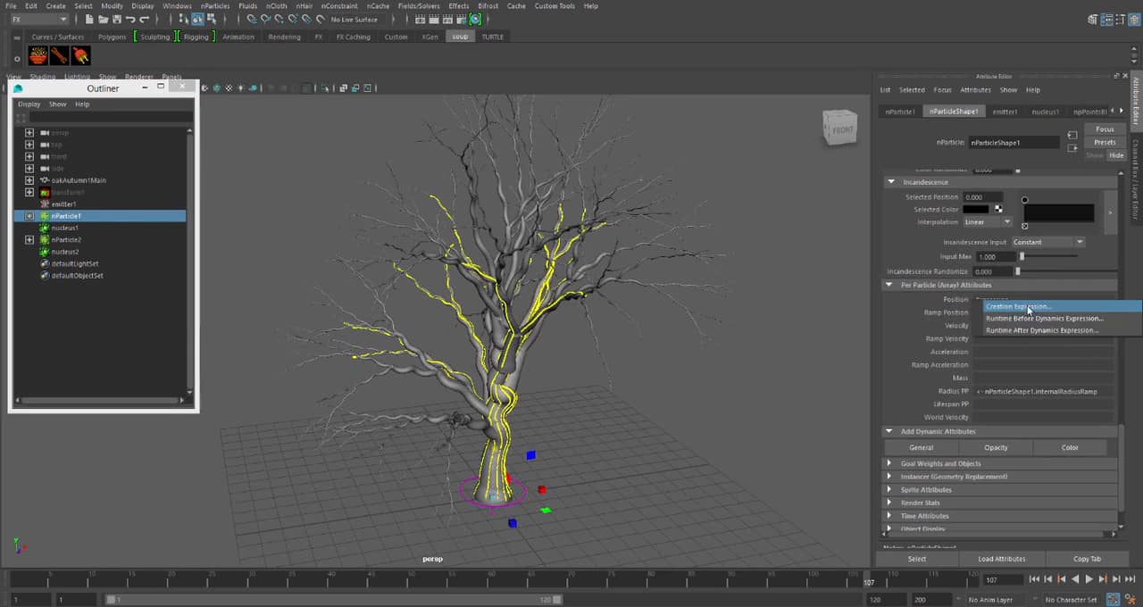Click the save scene icon in the toolbar
Image resolution: width=1143 pixels, height=607 pixels.
[117, 20]
